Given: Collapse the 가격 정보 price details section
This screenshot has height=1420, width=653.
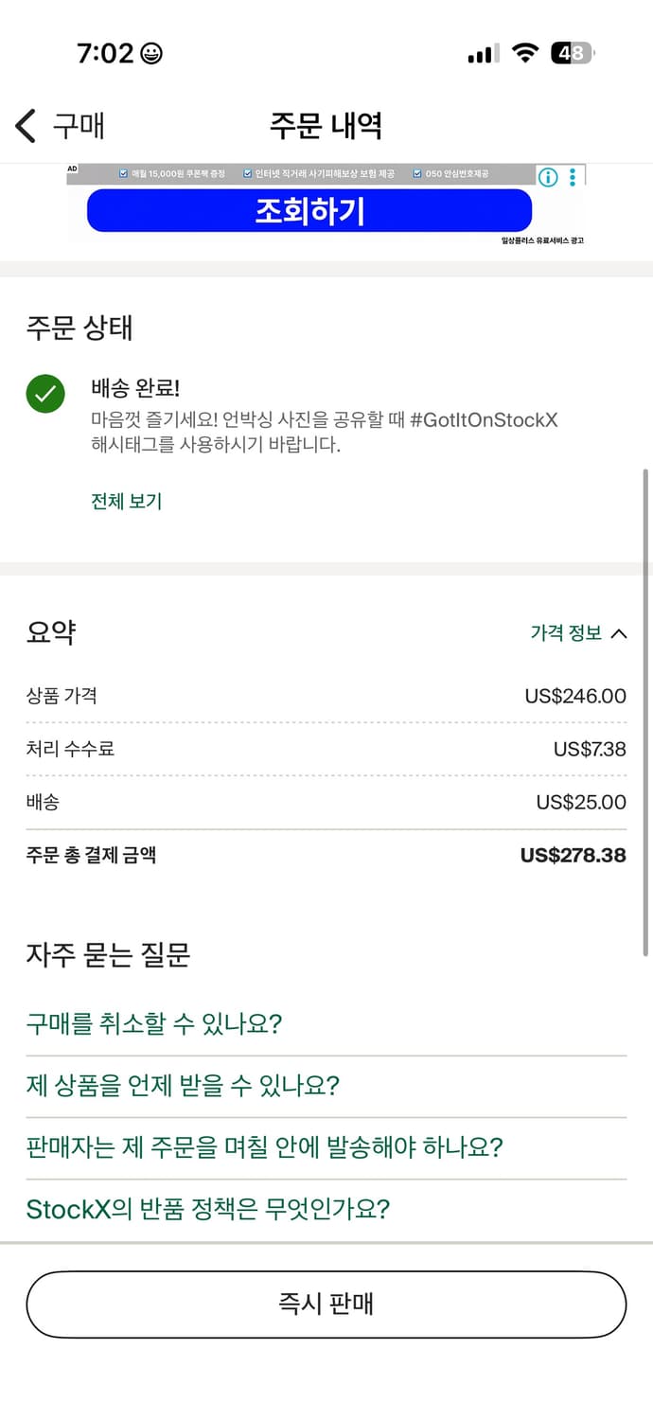Looking at the screenshot, I should [575, 633].
